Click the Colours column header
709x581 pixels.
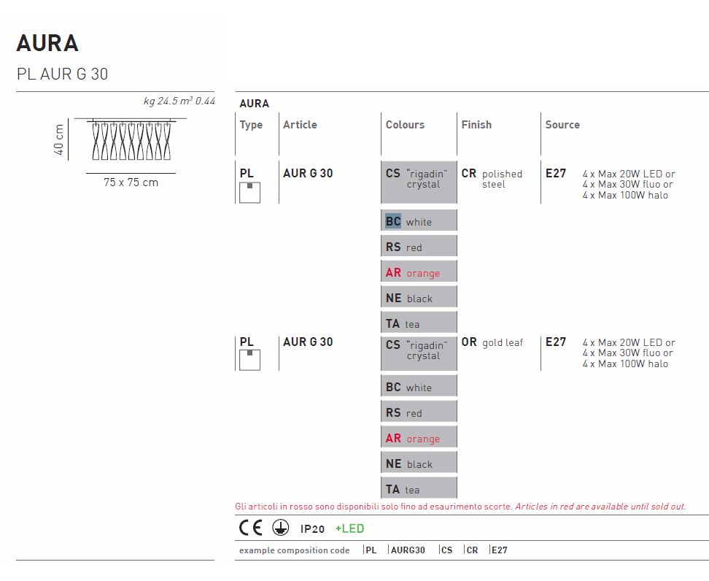click(x=405, y=125)
